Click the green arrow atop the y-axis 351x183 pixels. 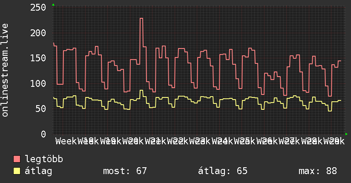pyautogui.click(x=53, y=5)
